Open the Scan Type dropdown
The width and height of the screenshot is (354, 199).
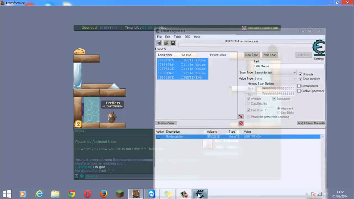275,72
